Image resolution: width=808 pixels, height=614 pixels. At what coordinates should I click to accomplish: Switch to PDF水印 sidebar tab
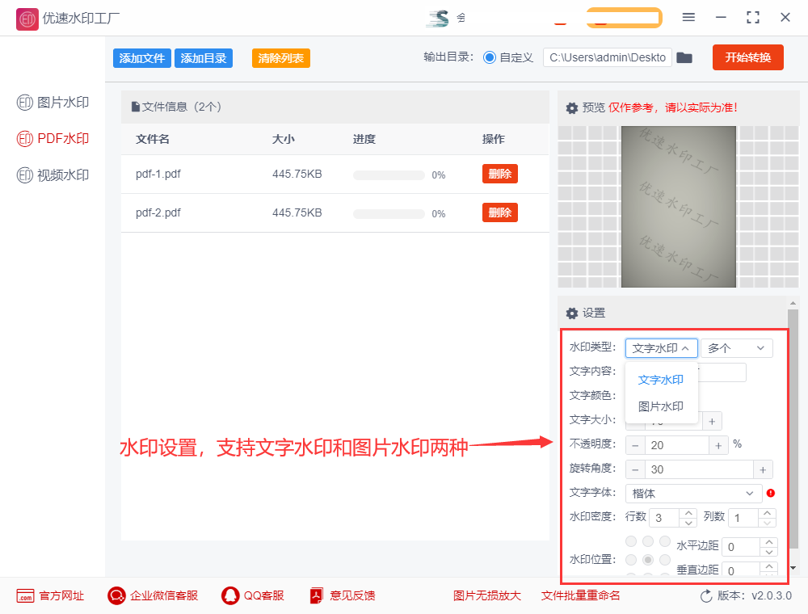[53, 139]
